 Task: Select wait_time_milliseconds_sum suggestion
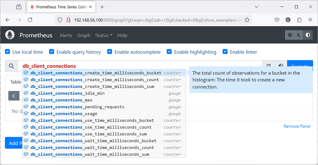[x=104, y=154]
